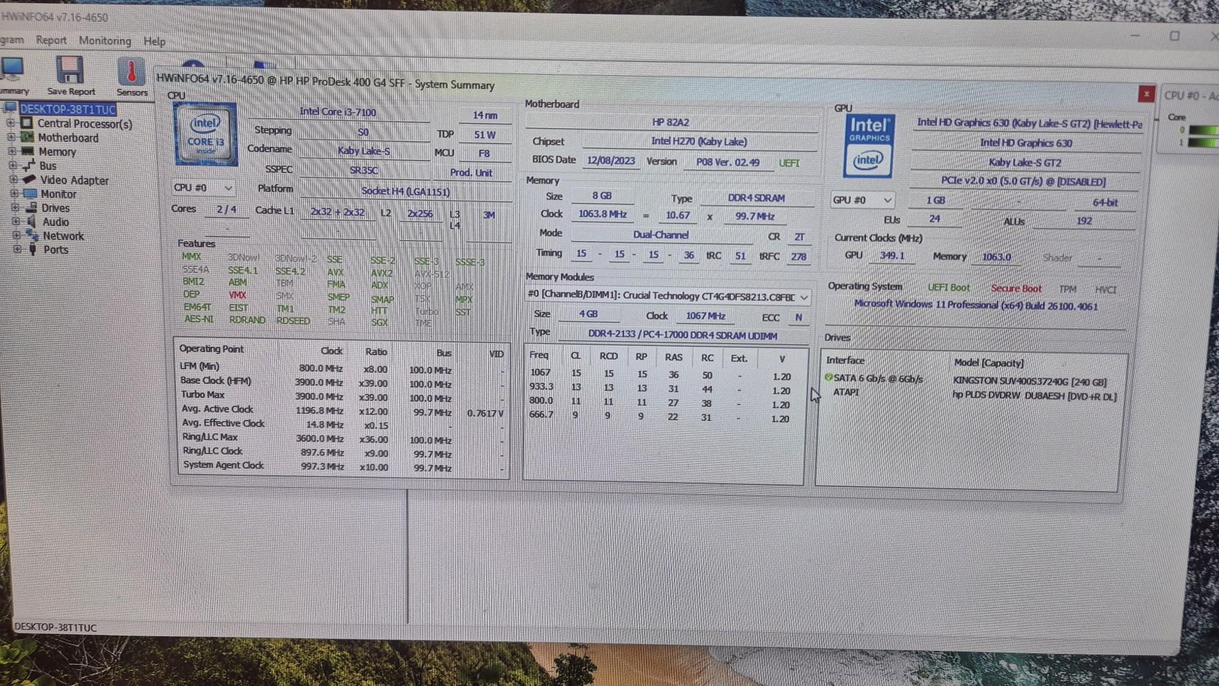This screenshot has height=686, width=1219.
Task: Open the CPU #0 selector dropdown
Action: click(x=204, y=188)
